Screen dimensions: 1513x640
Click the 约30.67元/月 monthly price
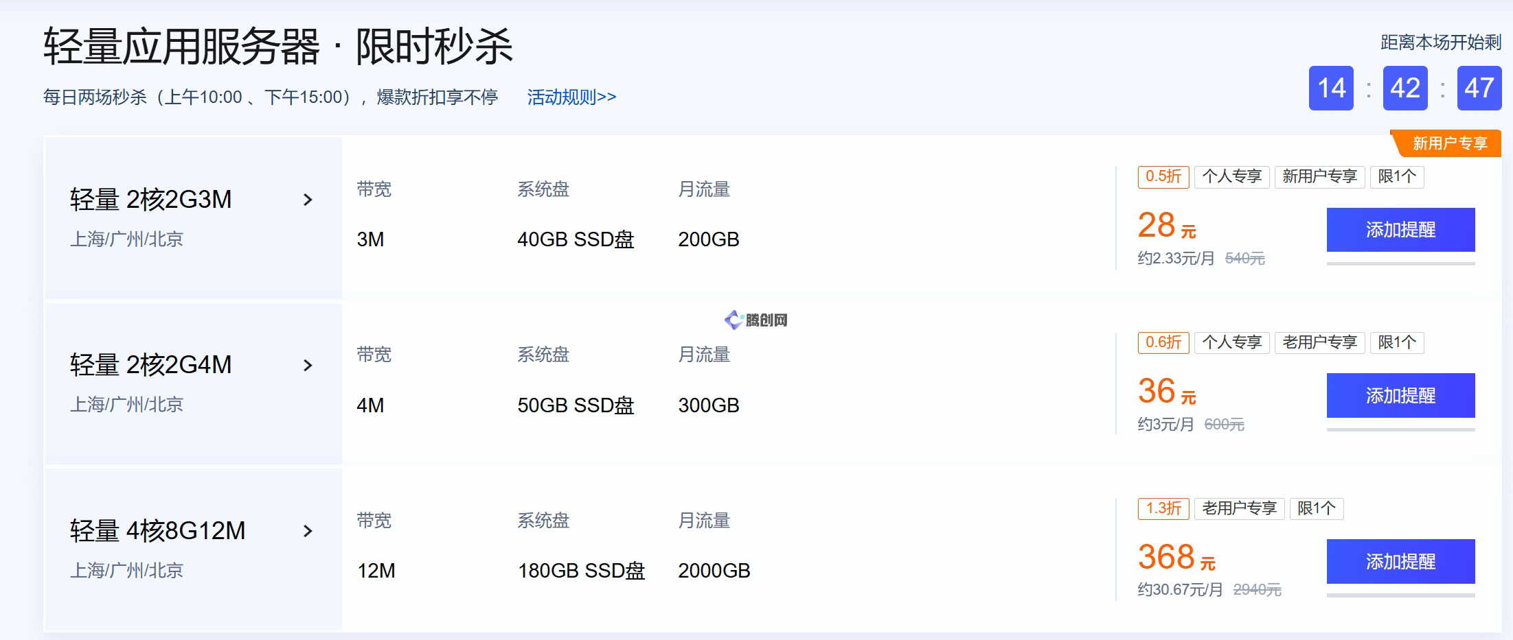click(1180, 590)
